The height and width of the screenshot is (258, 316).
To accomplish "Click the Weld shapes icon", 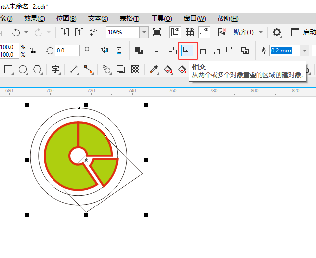I will coord(158,51).
